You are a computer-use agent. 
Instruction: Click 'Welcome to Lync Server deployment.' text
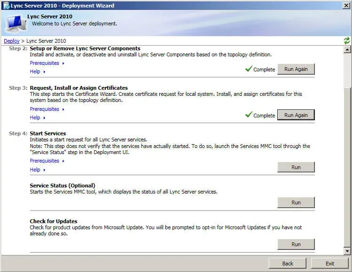tap(74, 23)
